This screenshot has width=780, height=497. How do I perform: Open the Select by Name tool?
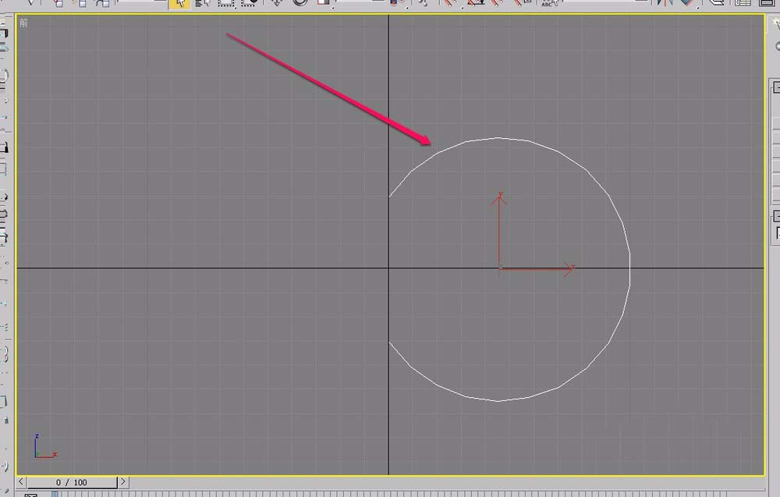pos(201,3)
